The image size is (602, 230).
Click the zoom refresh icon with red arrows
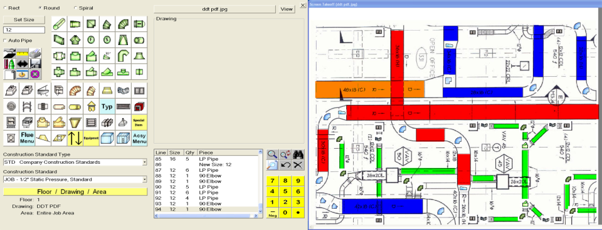tap(285, 154)
